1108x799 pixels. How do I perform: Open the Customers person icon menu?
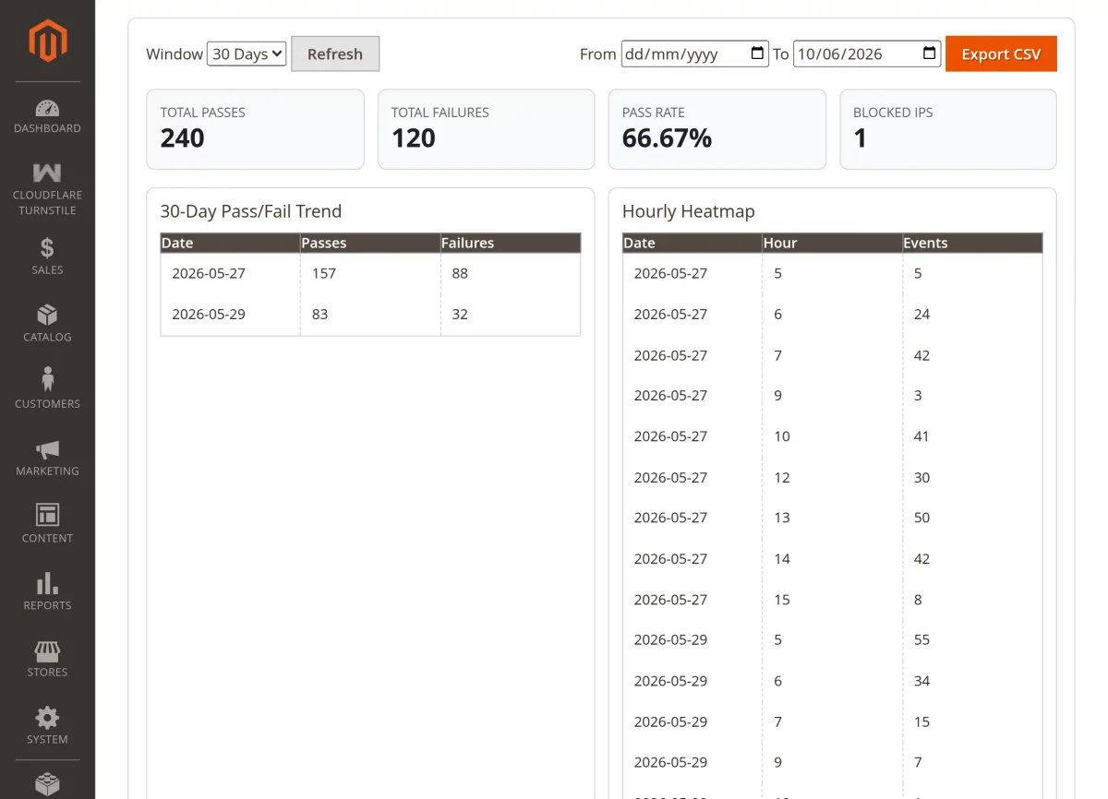click(x=47, y=379)
